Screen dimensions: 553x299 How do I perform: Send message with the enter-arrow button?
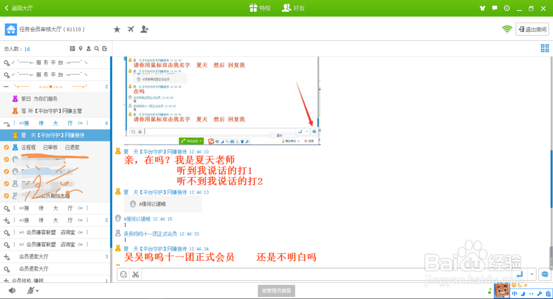tap(519, 274)
